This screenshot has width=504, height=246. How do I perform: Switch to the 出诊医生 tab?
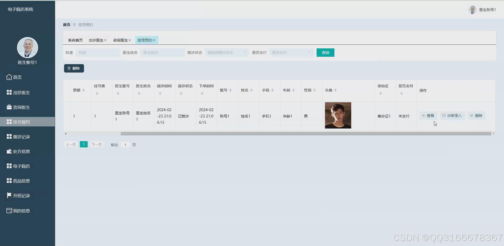96,40
